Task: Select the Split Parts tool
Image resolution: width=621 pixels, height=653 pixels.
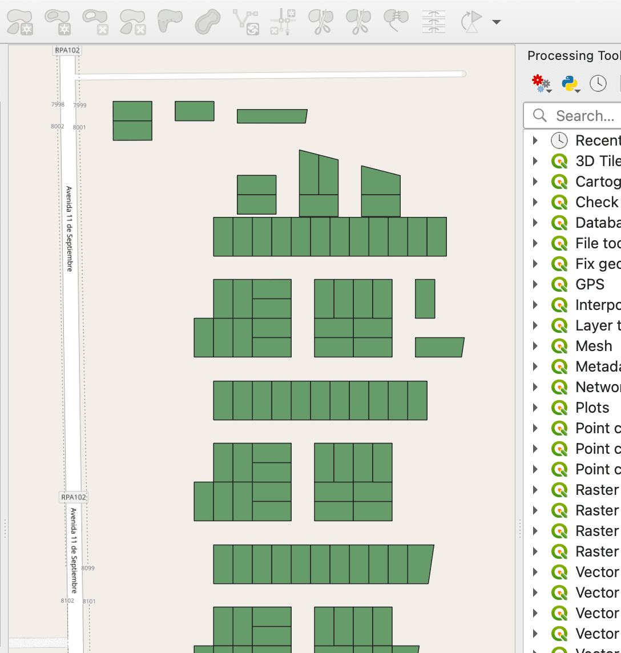Action: pos(358,21)
